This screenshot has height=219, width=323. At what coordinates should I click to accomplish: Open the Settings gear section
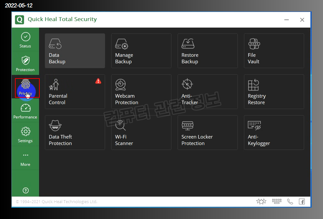click(x=25, y=135)
